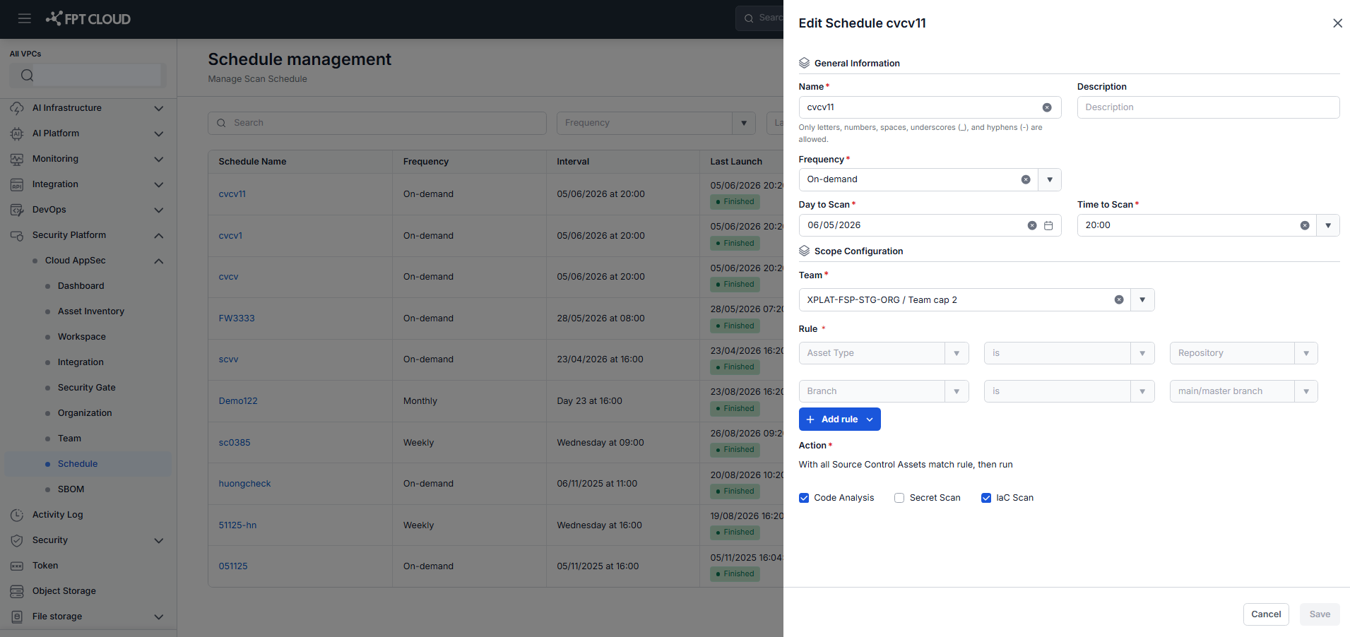
Task: Expand the File storage chevron
Action: pos(159,617)
